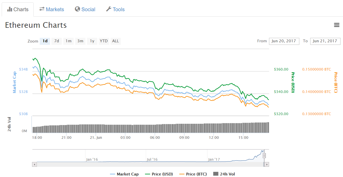Click the right scroll arrow on navigator
Image resolution: width=343 pixels, height=177 pixels.
[267, 165]
